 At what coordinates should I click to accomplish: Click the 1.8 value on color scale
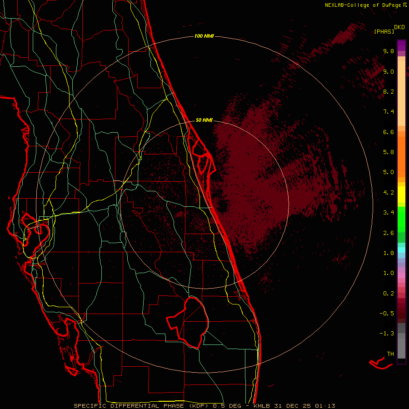point(389,253)
